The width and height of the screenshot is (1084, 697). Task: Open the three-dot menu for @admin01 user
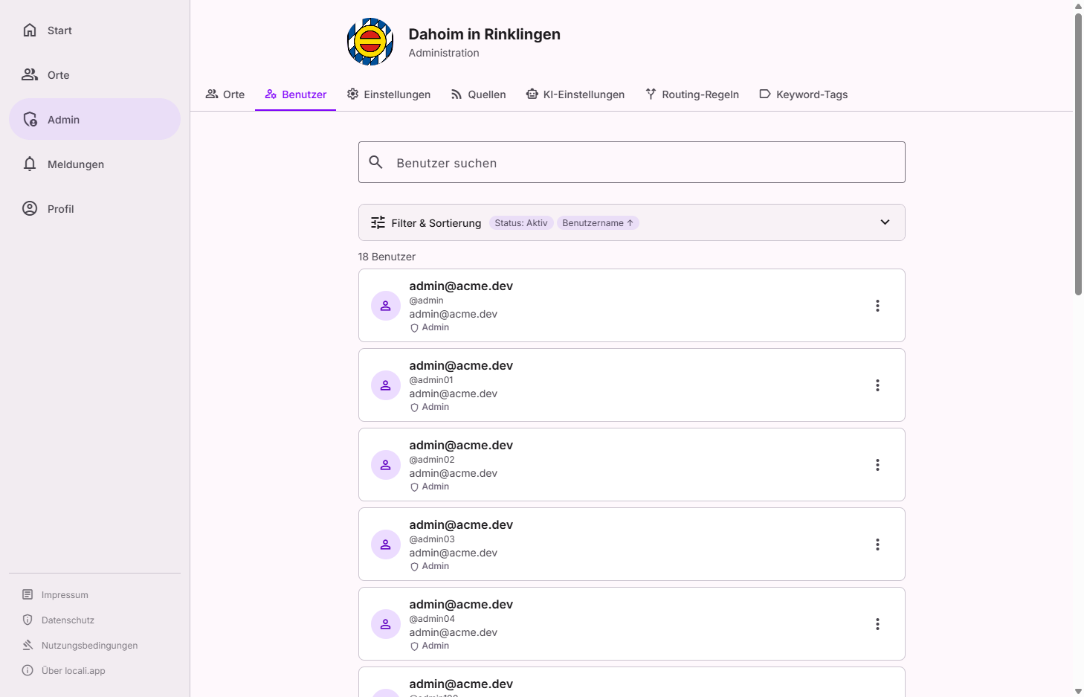(877, 385)
